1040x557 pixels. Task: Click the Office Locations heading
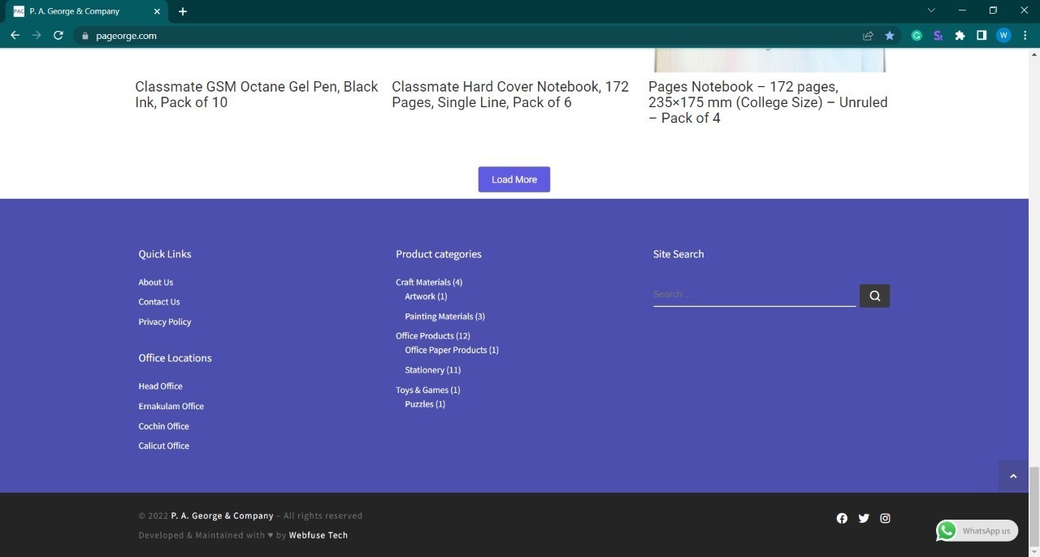tap(175, 358)
